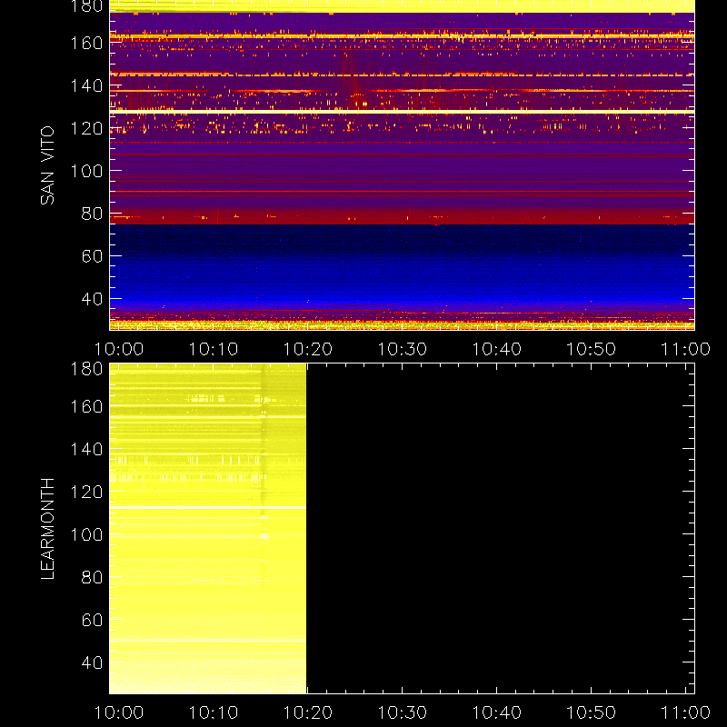Viewport: 727px width, 727px height.
Task: Choose the 10:00 time label under Learmonth plot
Action: click(119, 712)
